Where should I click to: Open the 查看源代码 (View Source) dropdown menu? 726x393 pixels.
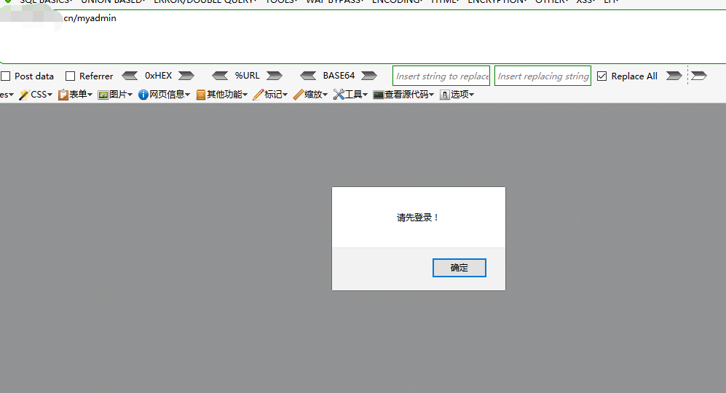pyautogui.click(x=403, y=95)
